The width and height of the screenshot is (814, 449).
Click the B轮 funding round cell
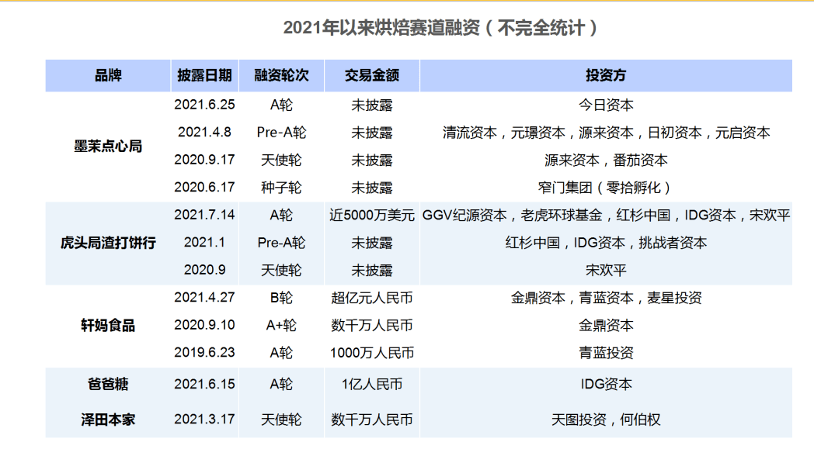pyautogui.click(x=281, y=298)
